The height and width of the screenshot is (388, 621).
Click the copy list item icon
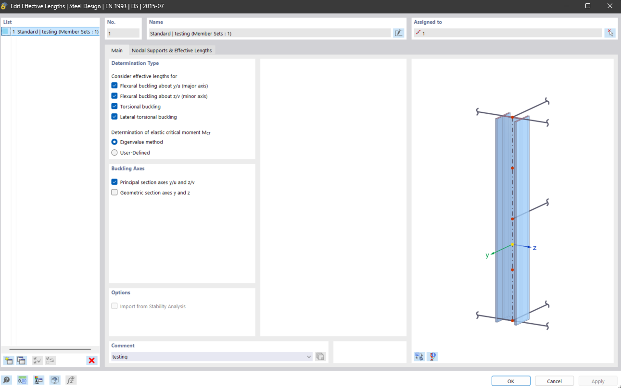tap(21, 360)
